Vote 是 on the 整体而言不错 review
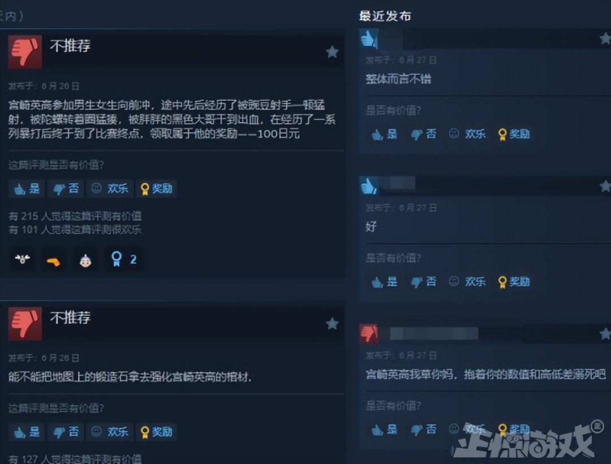 pos(384,134)
